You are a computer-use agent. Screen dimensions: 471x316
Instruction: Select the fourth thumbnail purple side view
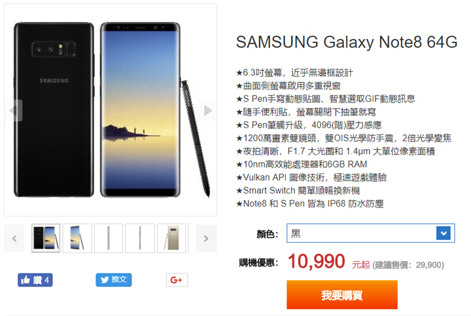[x=140, y=238]
